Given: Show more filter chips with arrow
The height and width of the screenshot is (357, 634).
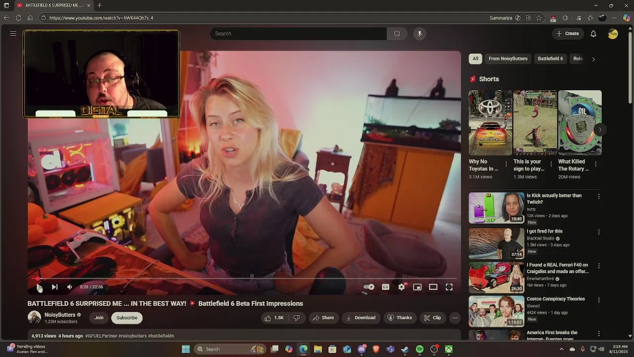Looking at the screenshot, I should (593, 59).
